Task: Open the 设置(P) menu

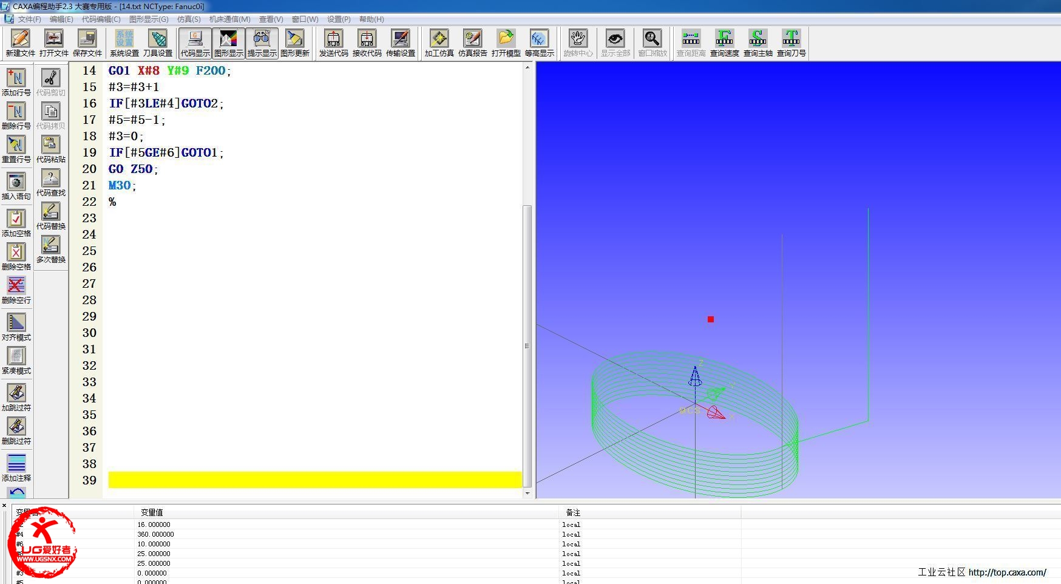Action: (x=339, y=19)
